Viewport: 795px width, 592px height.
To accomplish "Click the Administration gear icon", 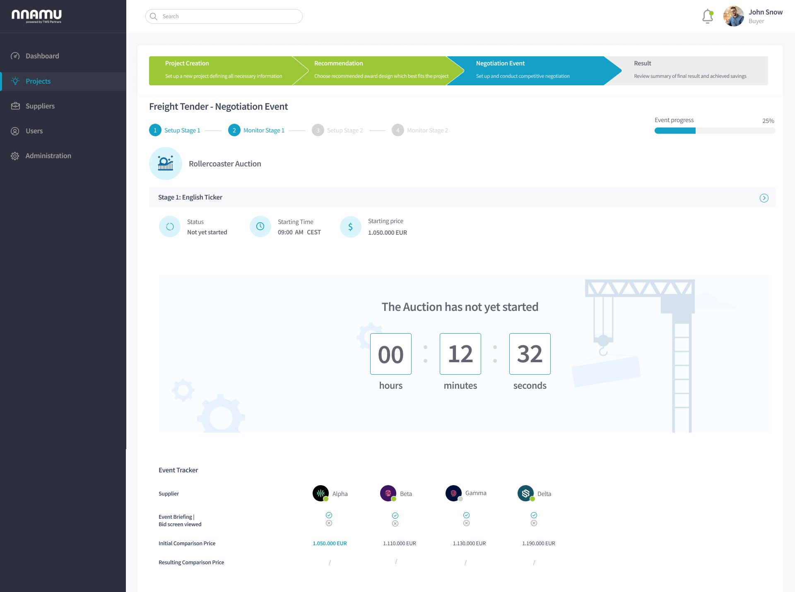I will click(15, 156).
